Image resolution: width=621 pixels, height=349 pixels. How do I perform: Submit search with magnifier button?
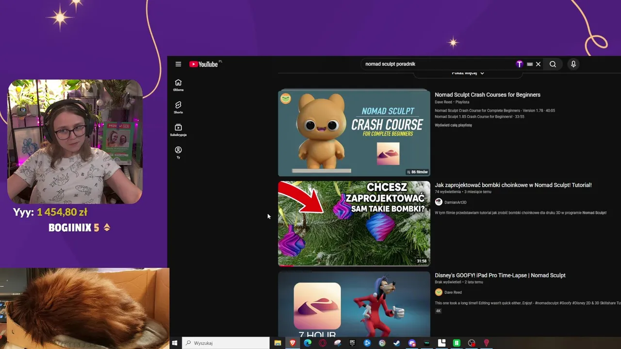[553, 64]
